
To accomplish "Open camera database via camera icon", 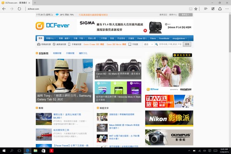I will tap(39, 44).
